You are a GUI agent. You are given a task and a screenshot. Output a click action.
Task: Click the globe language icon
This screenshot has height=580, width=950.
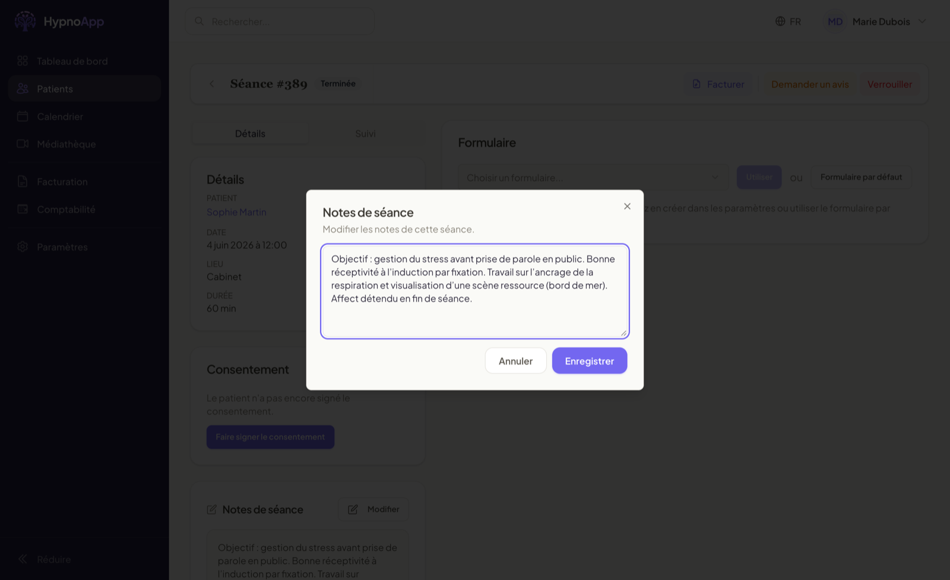tap(780, 21)
